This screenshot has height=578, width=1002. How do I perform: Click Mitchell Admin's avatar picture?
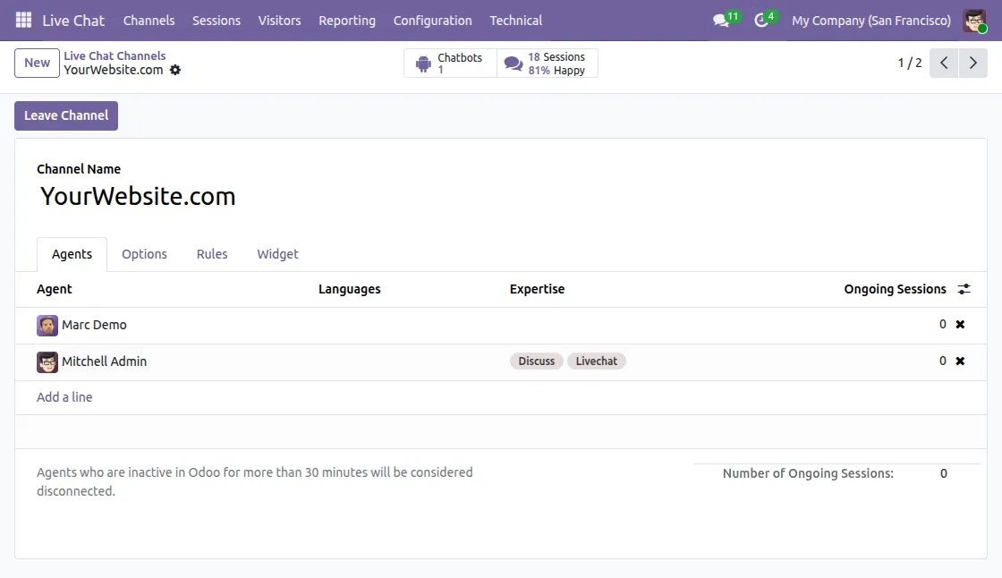[x=47, y=362]
